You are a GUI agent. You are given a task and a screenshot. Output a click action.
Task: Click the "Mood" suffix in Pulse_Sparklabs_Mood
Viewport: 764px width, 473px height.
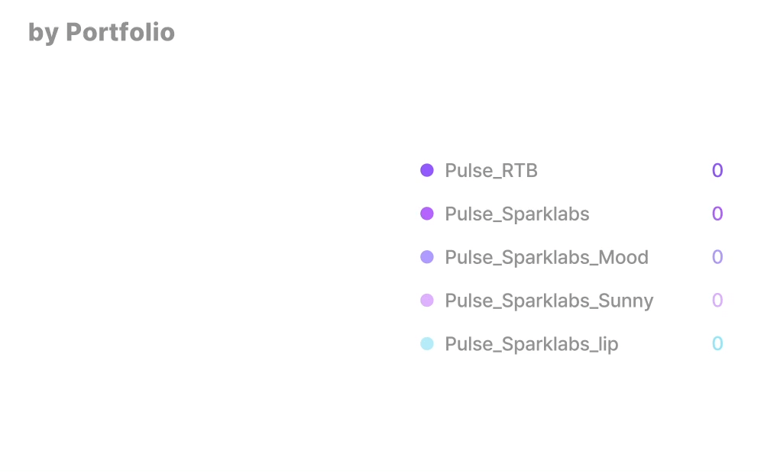[623, 257]
